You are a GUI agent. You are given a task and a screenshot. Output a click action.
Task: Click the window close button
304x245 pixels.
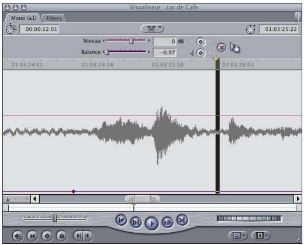tap(7, 8)
